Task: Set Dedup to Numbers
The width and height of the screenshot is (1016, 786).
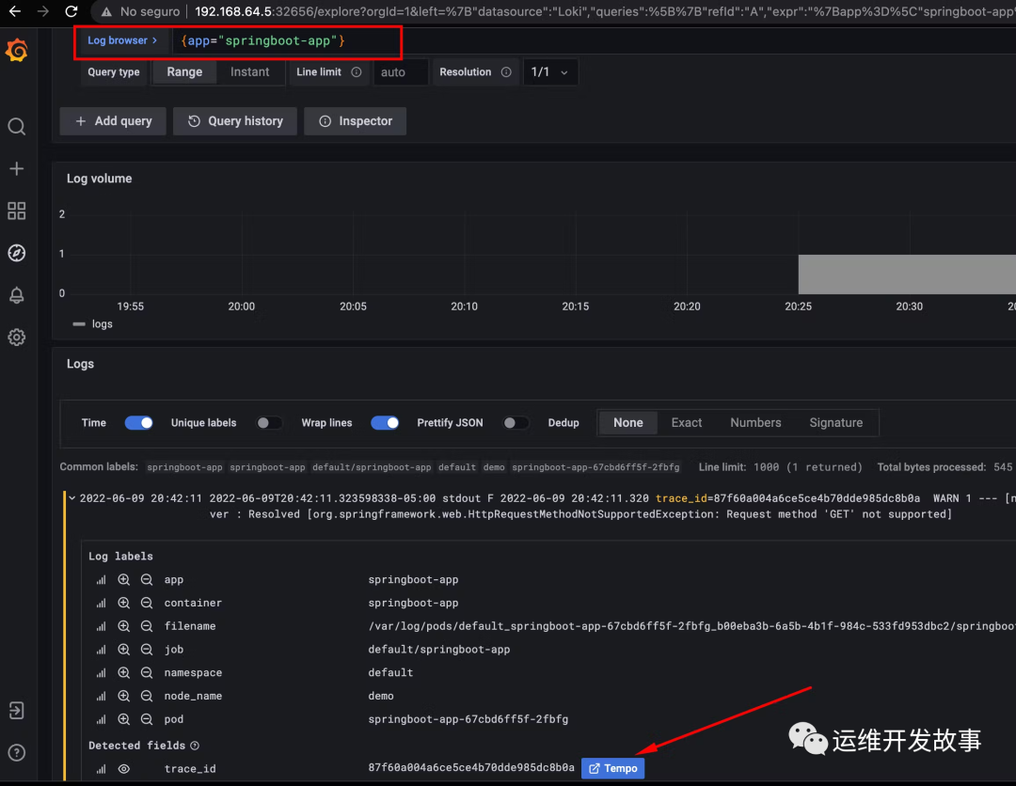Action: tap(755, 423)
